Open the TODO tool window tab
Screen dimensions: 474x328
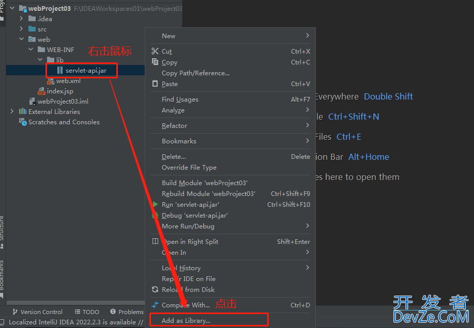coord(87,311)
